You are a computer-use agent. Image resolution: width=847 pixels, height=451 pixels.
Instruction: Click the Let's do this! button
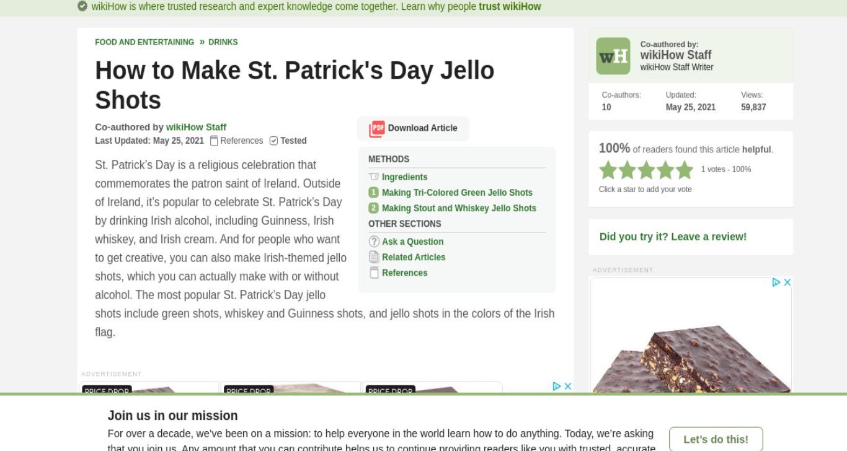[716, 439]
